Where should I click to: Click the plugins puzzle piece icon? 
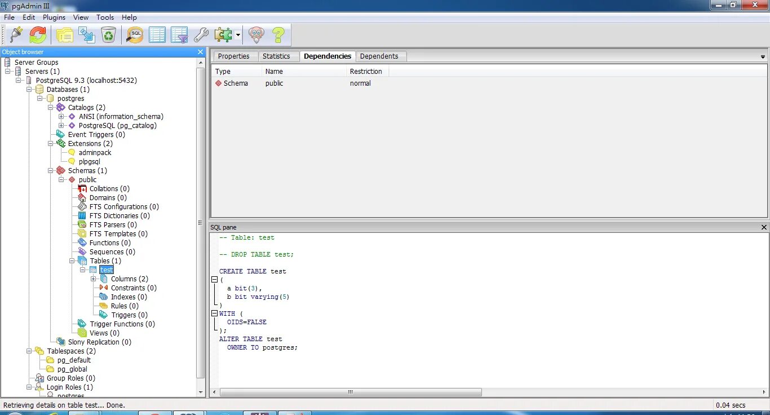(x=223, y=35)
